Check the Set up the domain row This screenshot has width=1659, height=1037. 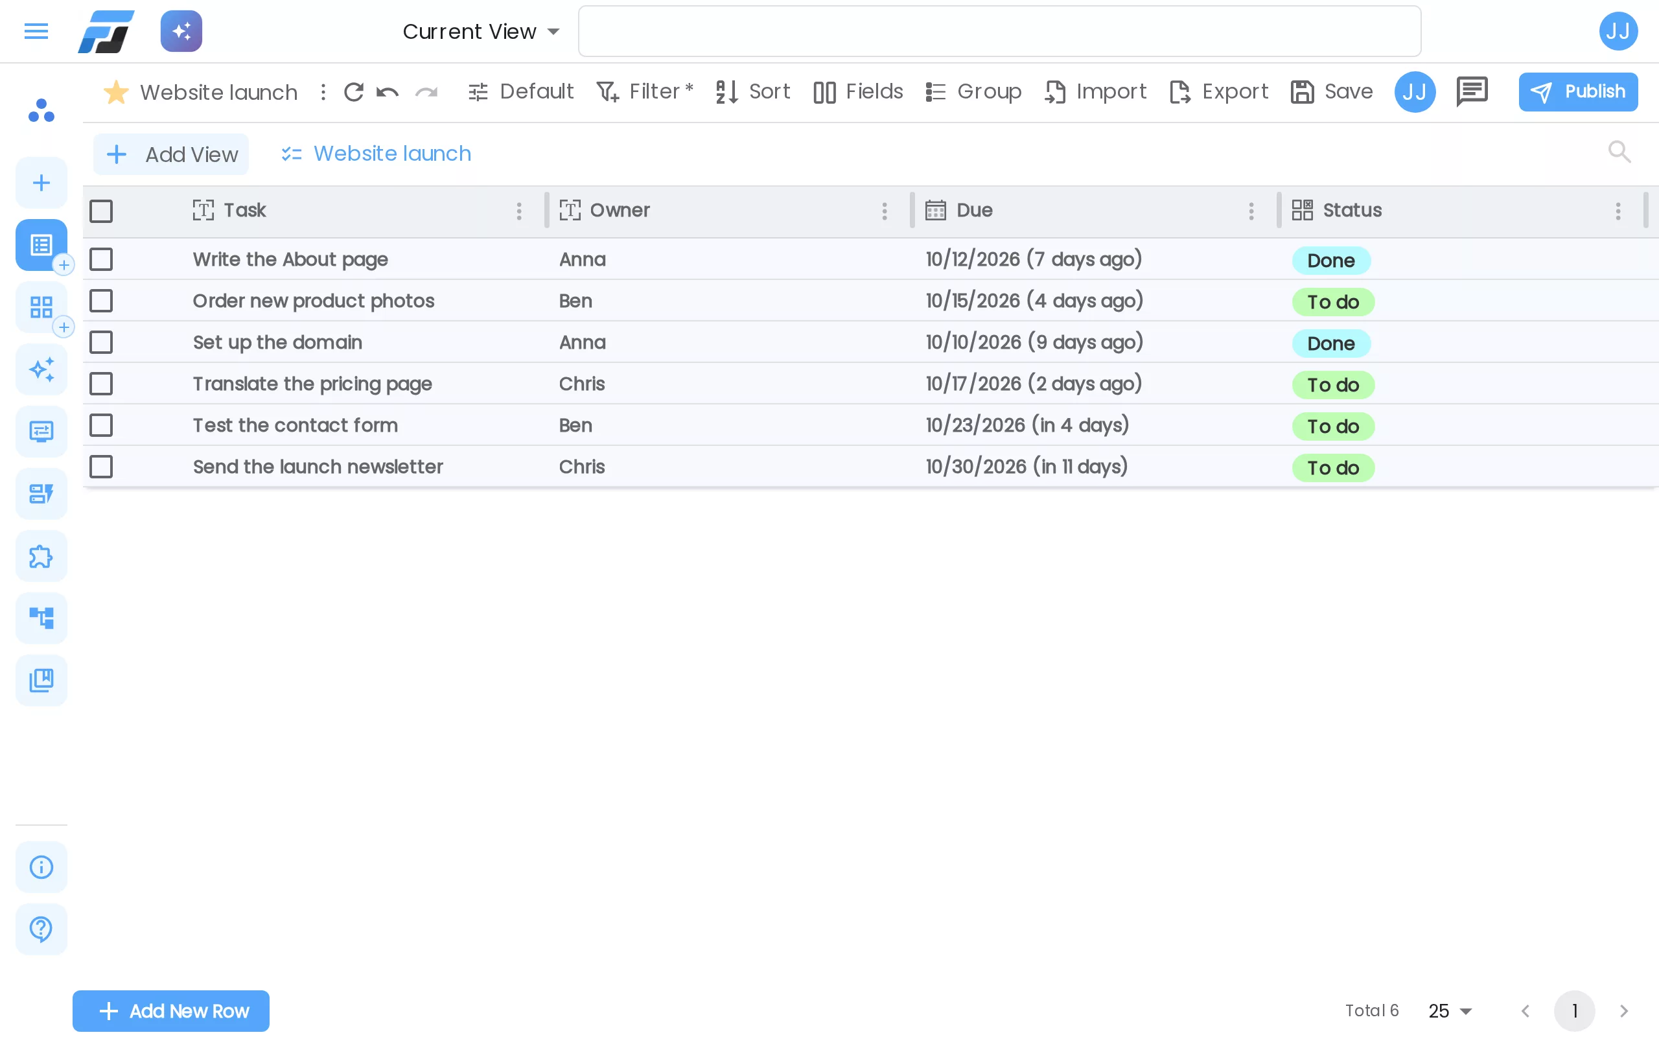tap(101, 342)
